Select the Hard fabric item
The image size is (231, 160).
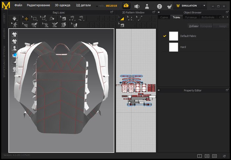click(x=183, y=47)
